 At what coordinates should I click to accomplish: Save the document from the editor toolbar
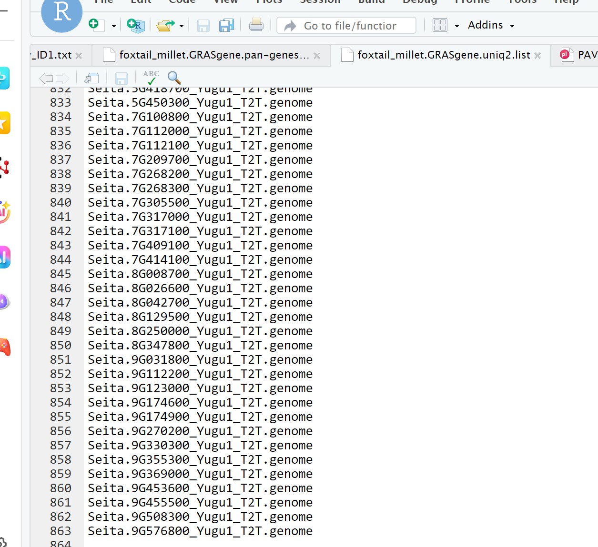tap(122, 78)
